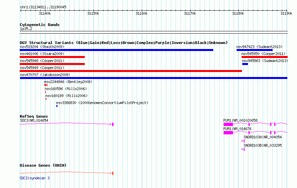The width and height of the screenshot is (297, 188).
Task: Click the 31190k ruler tick label
Action: coord(286,13)
